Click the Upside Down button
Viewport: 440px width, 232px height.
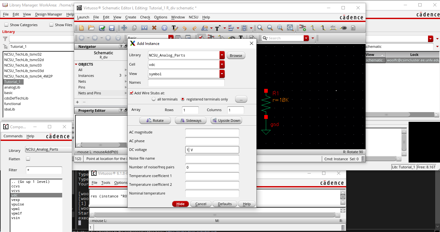(226, 121)
